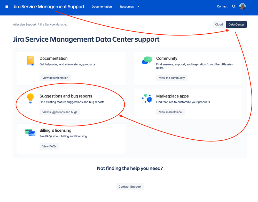The image size is (258, 202).
Task: Click 'Not finding the help you need?' text
Action: (x=130, y=168)
